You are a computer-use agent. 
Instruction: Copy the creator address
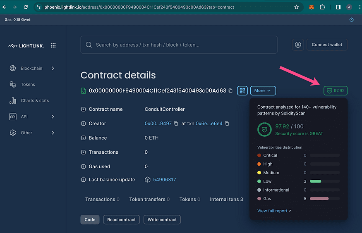click(176, 124)
